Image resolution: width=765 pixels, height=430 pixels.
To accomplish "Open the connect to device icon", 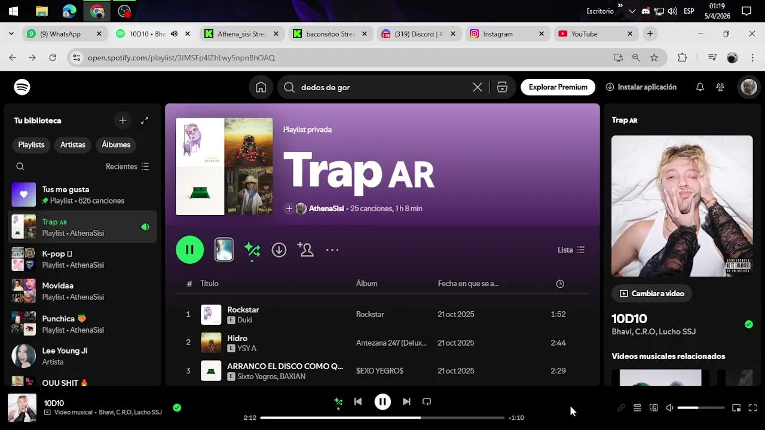I will tap(654, 408).
